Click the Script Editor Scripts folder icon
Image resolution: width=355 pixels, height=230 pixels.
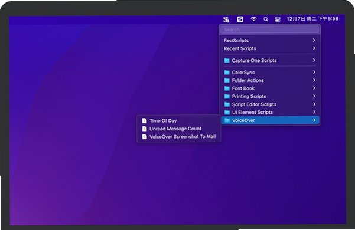point(227,104)
